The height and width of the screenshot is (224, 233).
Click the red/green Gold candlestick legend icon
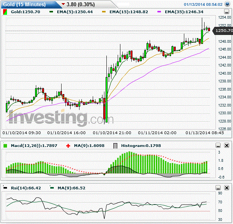click(x=5, y=12)
